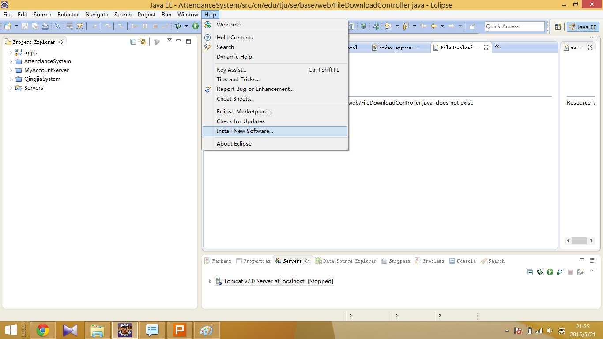Click the Java EE perspective button
This screenshot has width=603, height=339.
tap(583, 27)
